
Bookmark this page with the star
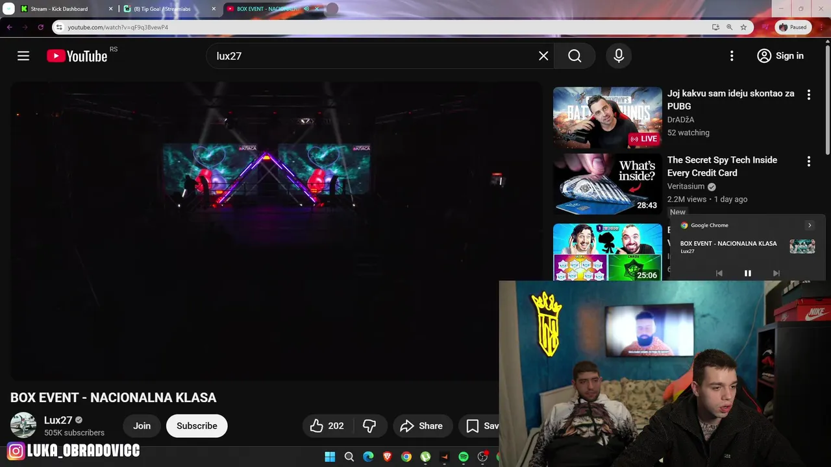(x=743, y=27)
